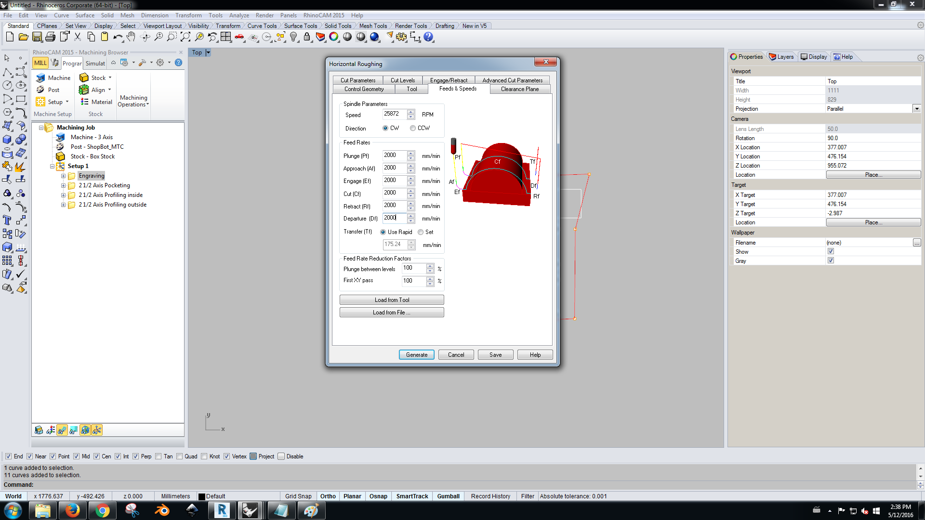The height and width of the screenshot is (520, 925).
Task: Switch to the Cut Parameters tab
Action: pos(358,80)
